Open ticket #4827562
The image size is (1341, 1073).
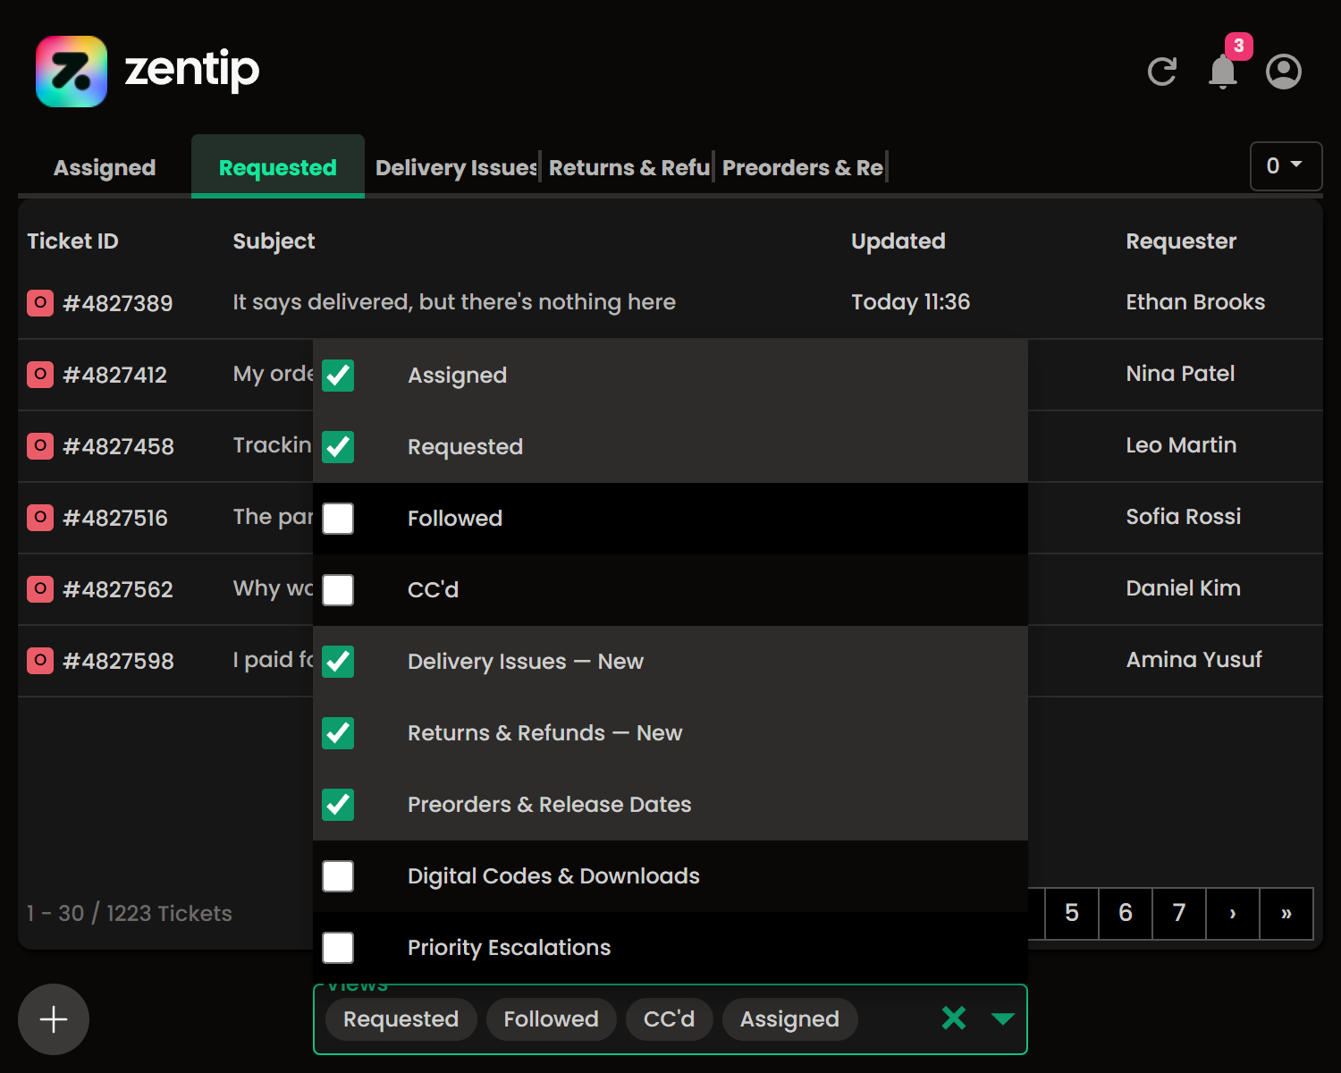coord(118,589)
